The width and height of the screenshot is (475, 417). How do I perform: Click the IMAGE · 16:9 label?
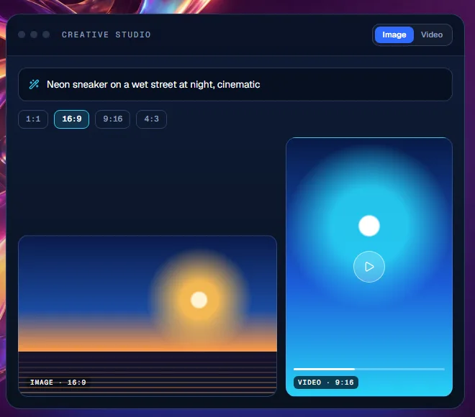pos(58,382)
